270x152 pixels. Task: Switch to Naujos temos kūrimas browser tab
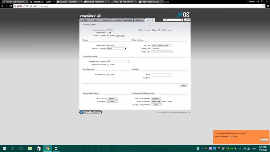click(15, 2)
